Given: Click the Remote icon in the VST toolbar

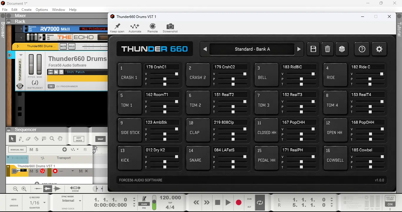Looking at the screenshot, I should tap(152, 26).
